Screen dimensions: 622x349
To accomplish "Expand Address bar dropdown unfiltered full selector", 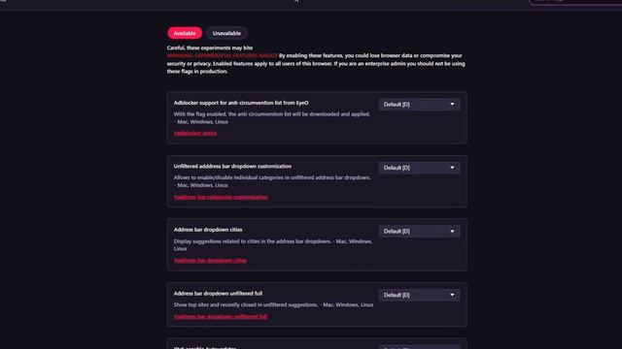I will pyautogui.click(x=419, y=295).
